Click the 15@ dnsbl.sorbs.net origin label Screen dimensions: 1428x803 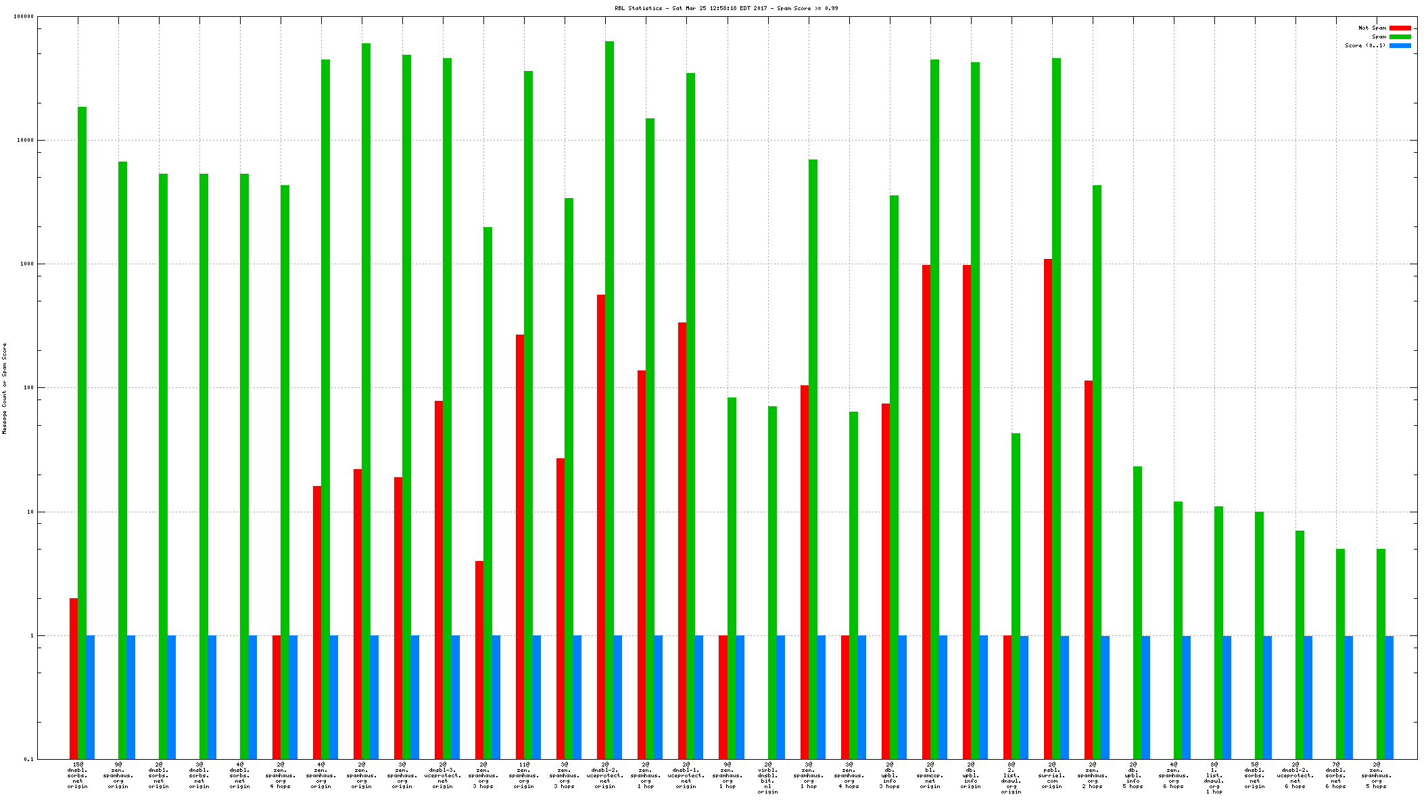coord(78,775)
